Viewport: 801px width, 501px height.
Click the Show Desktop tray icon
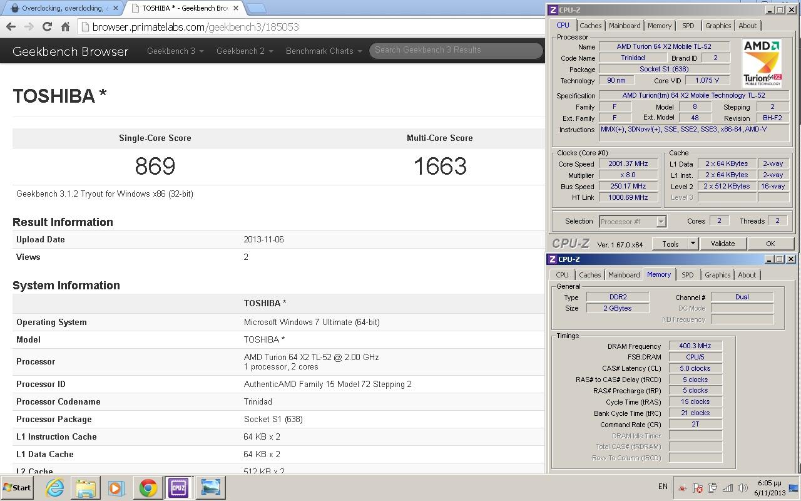[x=795, y=487]
